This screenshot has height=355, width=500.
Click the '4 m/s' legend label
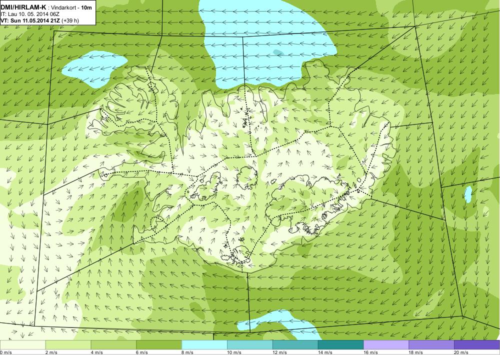[x=97, y=352]
